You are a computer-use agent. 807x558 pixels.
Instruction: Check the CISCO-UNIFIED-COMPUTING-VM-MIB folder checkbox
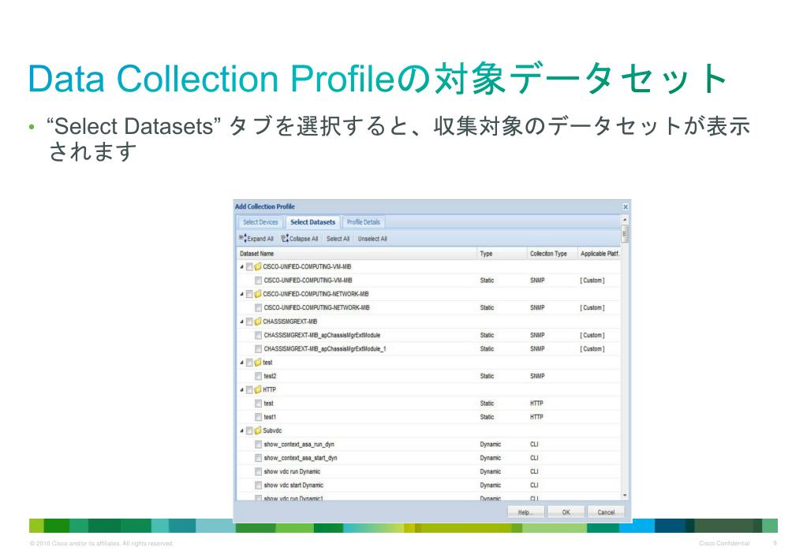[x=249, y=267]
